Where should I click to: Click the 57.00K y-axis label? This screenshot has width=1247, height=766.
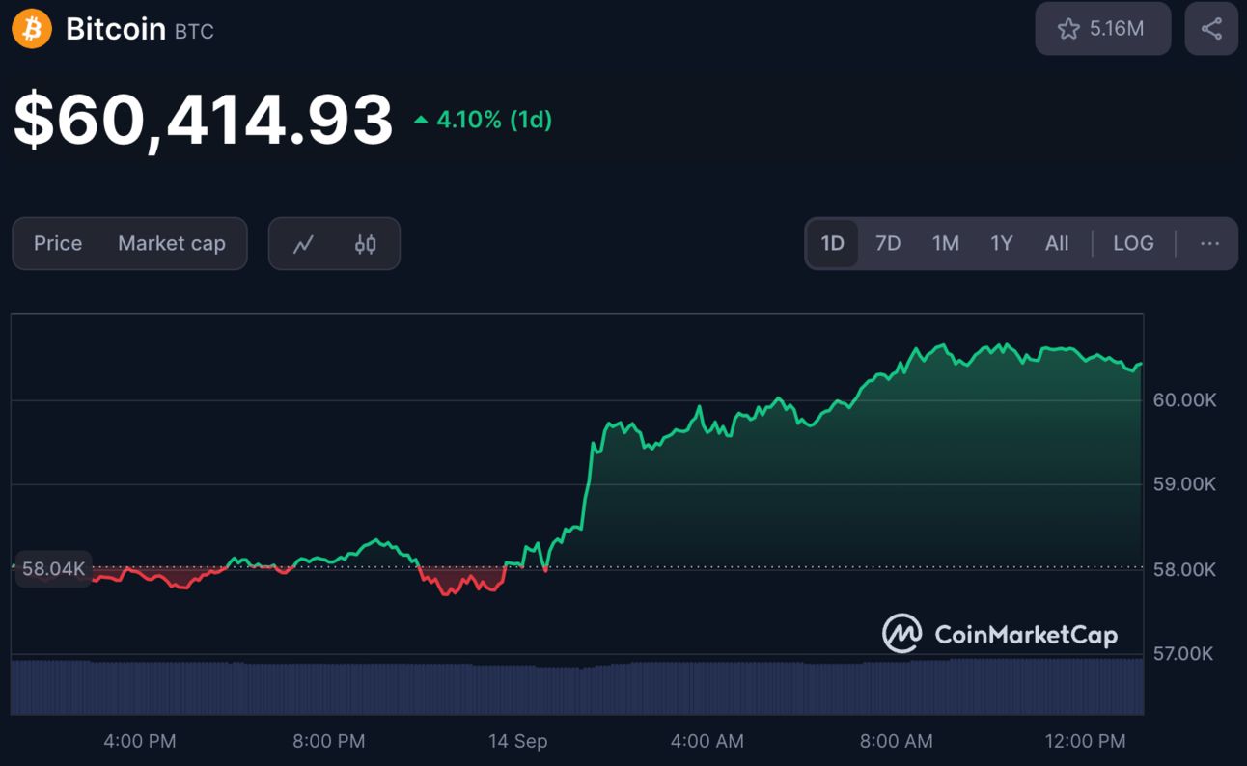[x=1184, y=654]
